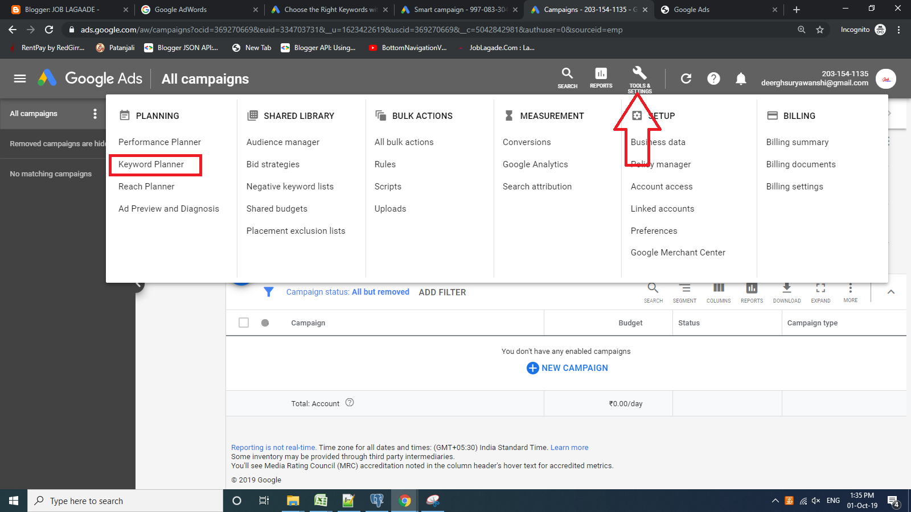The height and width of the screenshot is (512, 911).
Task: Open the Chrome three-dot menu
Action: point(899,30)
